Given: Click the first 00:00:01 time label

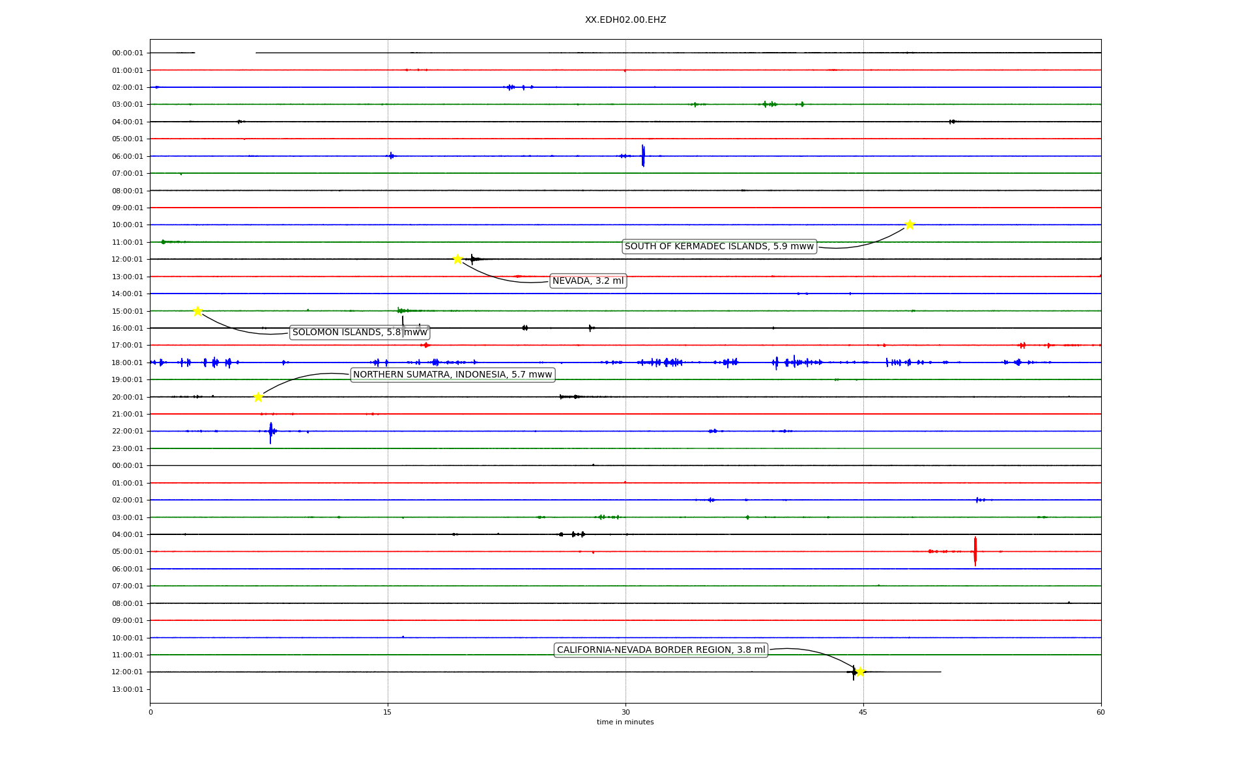Looking at the screenshot, I should (127, 53).
